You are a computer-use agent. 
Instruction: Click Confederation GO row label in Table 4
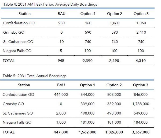pos(19,23)
